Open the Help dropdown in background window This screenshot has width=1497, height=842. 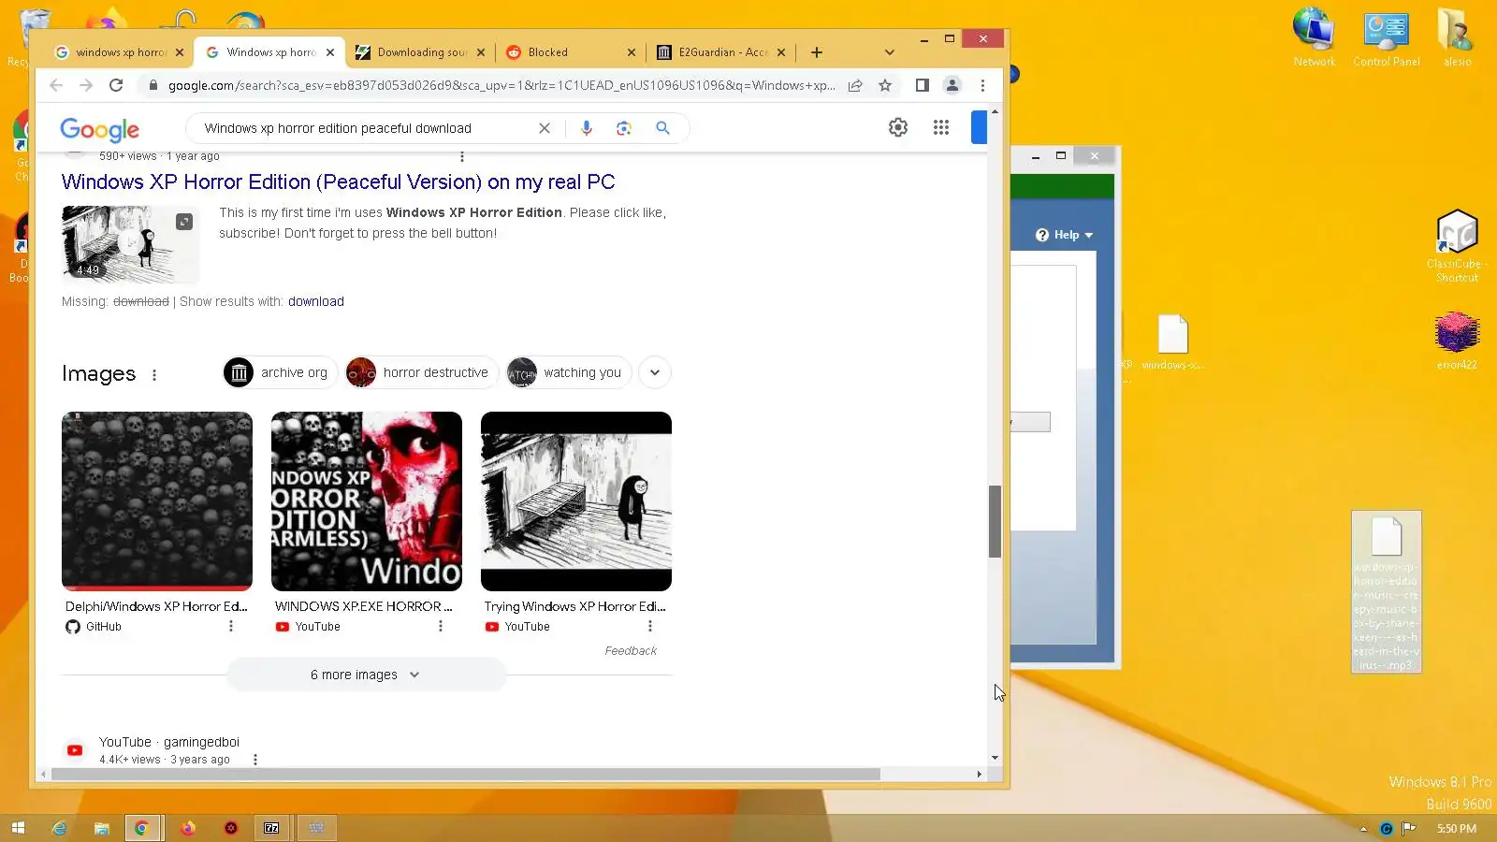click(x=1065, y=235)
